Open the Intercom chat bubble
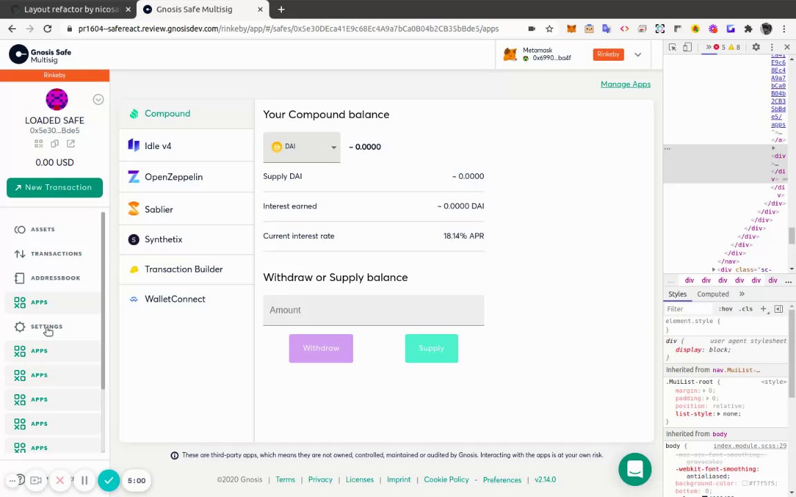 pyautogui.click(x=634, y=469)
